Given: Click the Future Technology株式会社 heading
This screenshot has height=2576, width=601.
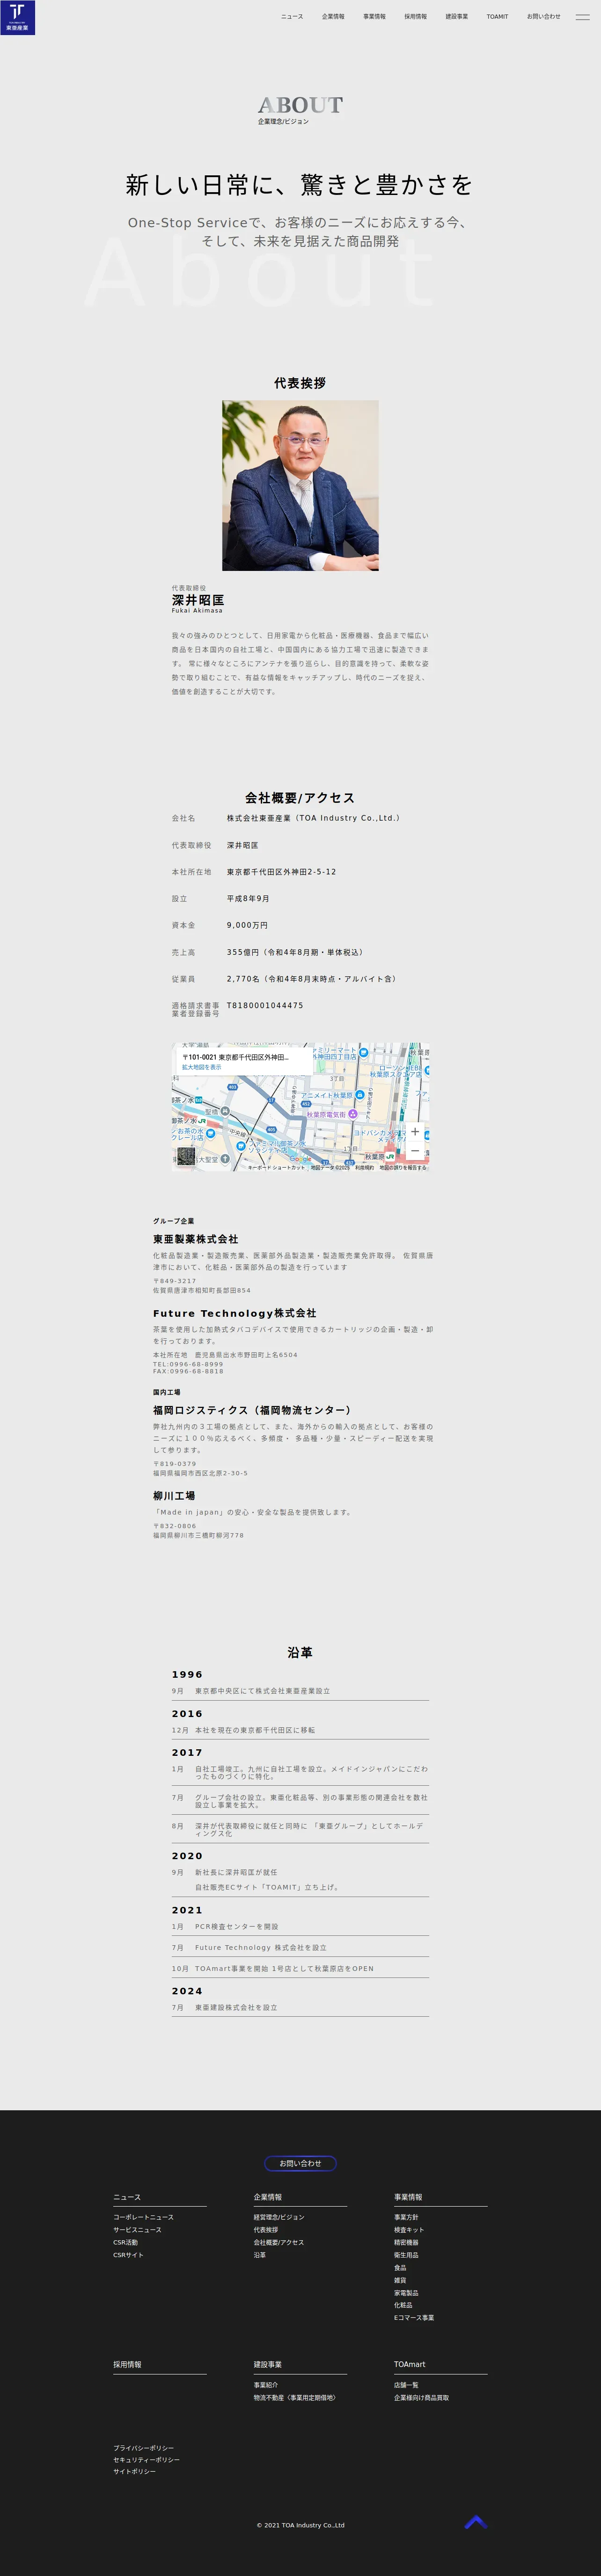Looking at the screenshot, I should pyautogui.click(x=235, y=1313).
